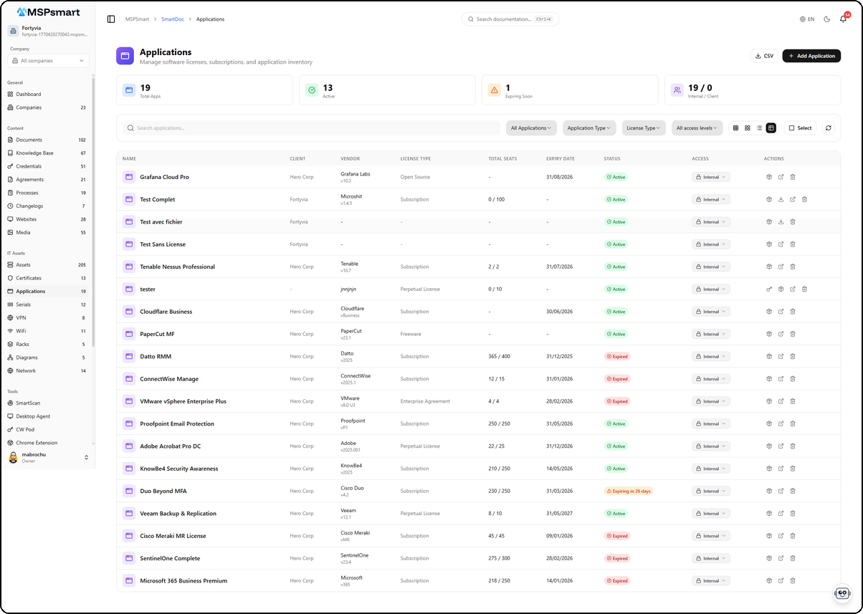Image resolution: width=863 pixels, height=614 pixels.
Task: Enable Select mode checkbox
Action: point(799,127)
